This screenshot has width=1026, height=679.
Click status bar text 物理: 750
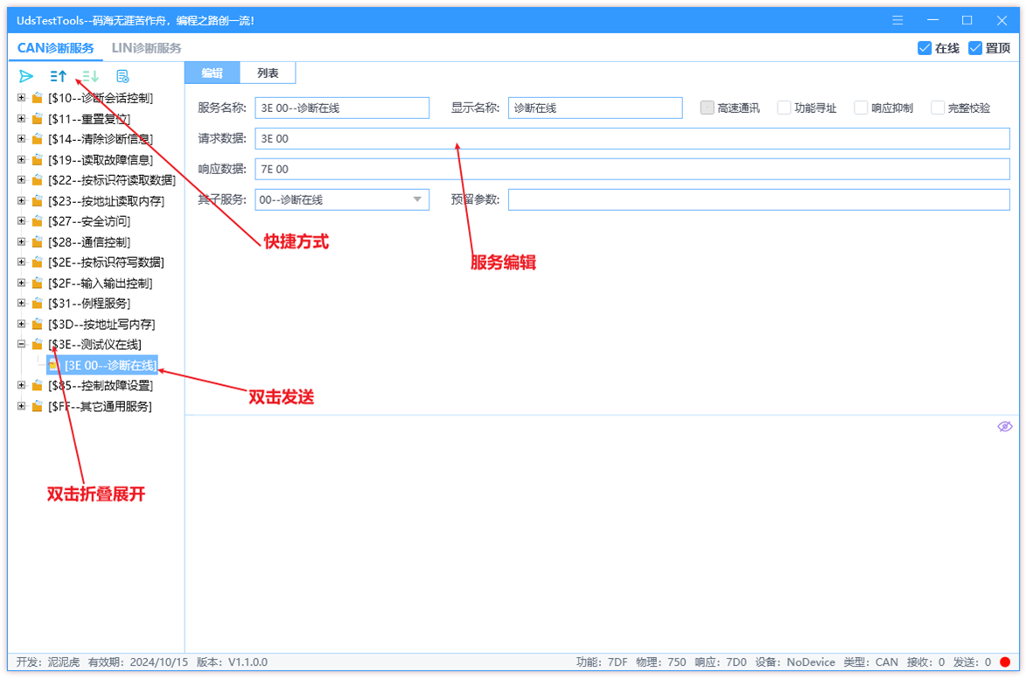pyautogui.click(x=661, y=662)
